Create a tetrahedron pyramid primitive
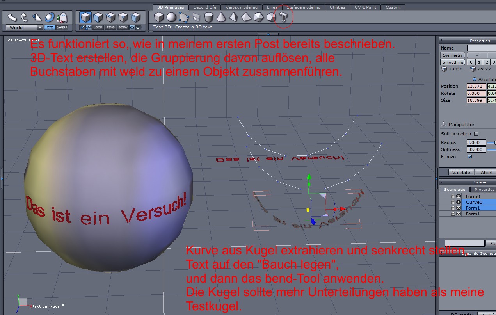 [233, 17]
